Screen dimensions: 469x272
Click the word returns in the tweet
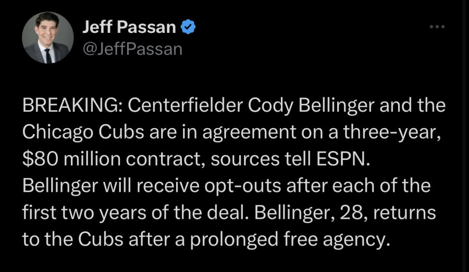(x=404, y=213)
